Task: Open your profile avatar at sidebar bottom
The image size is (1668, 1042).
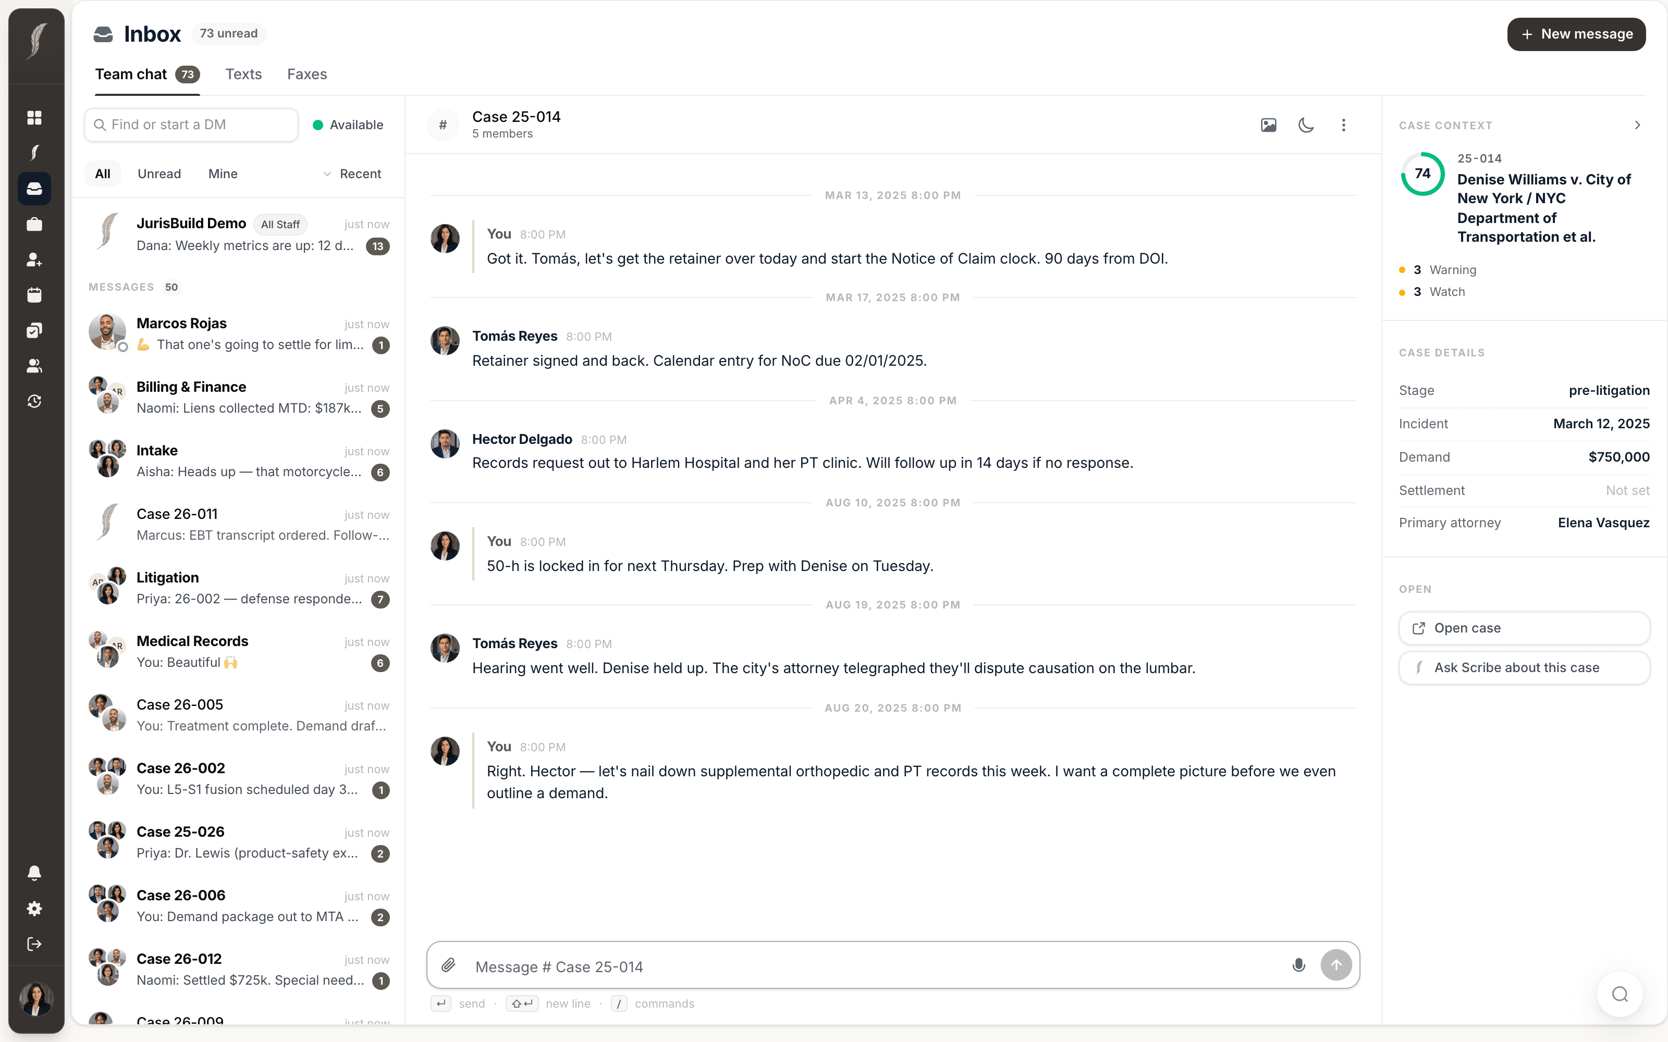Action: point(36,999)
